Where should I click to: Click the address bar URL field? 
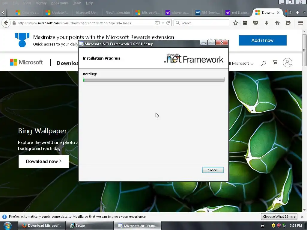[85, 23]
